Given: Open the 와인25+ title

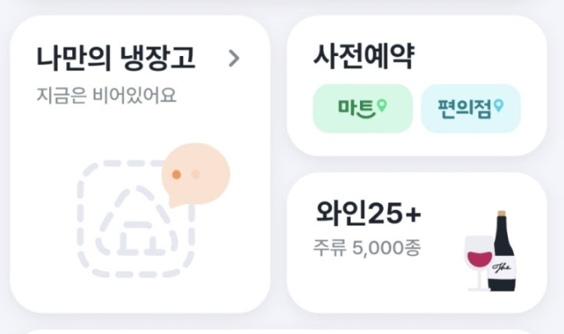Looking at the screenshot, I should (368, 213).
